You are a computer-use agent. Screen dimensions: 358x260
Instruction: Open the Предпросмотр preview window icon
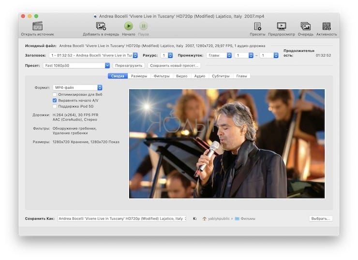click(281, 26)
